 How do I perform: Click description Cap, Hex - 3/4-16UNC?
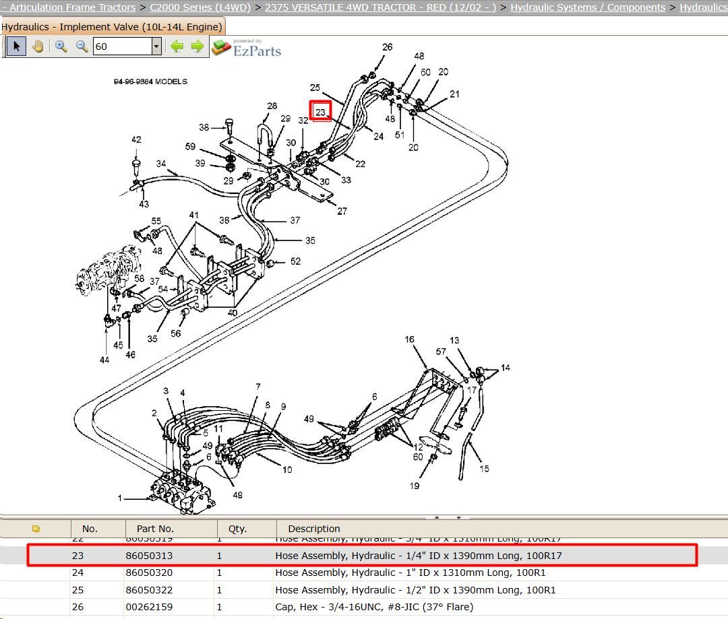pyautogui.click(x=374, y=606)
